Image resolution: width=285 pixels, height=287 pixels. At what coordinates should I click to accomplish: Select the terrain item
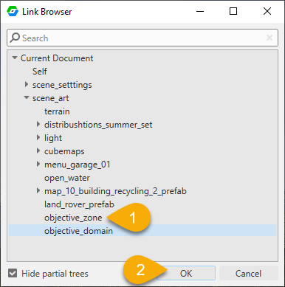[x=57, y=111]
